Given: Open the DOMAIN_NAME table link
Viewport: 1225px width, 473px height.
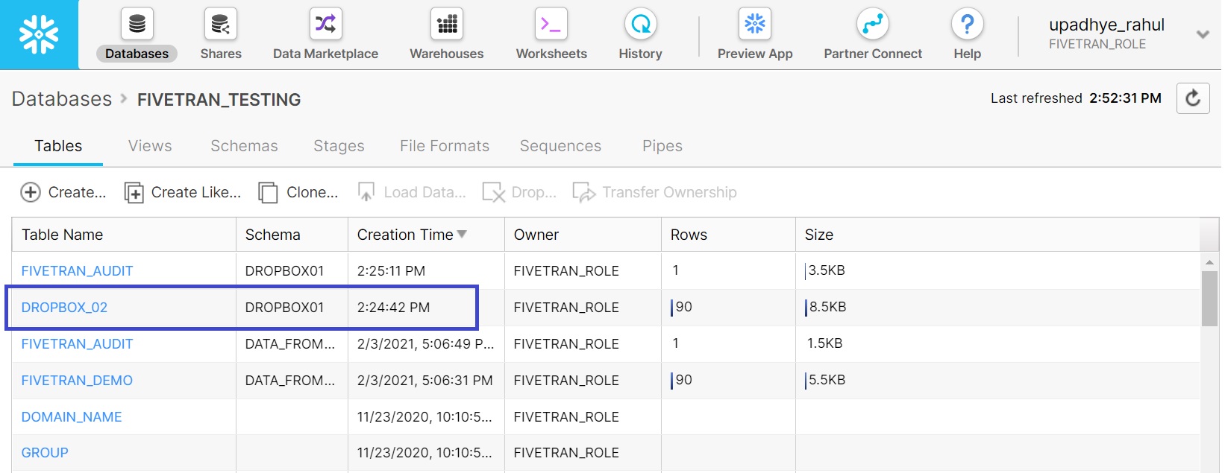Looking at the screenshot, I should 72,417.
